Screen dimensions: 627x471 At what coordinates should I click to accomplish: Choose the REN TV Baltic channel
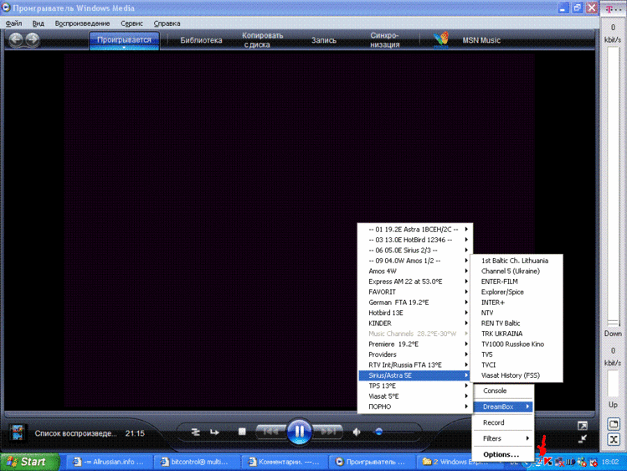[x=517, y=323]
